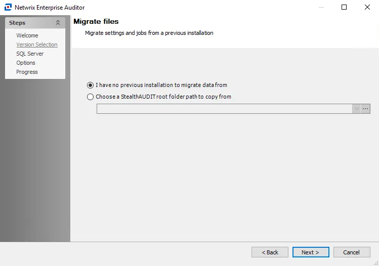Click the Netwrix Enterprise Auditor title bar logo

8,7
